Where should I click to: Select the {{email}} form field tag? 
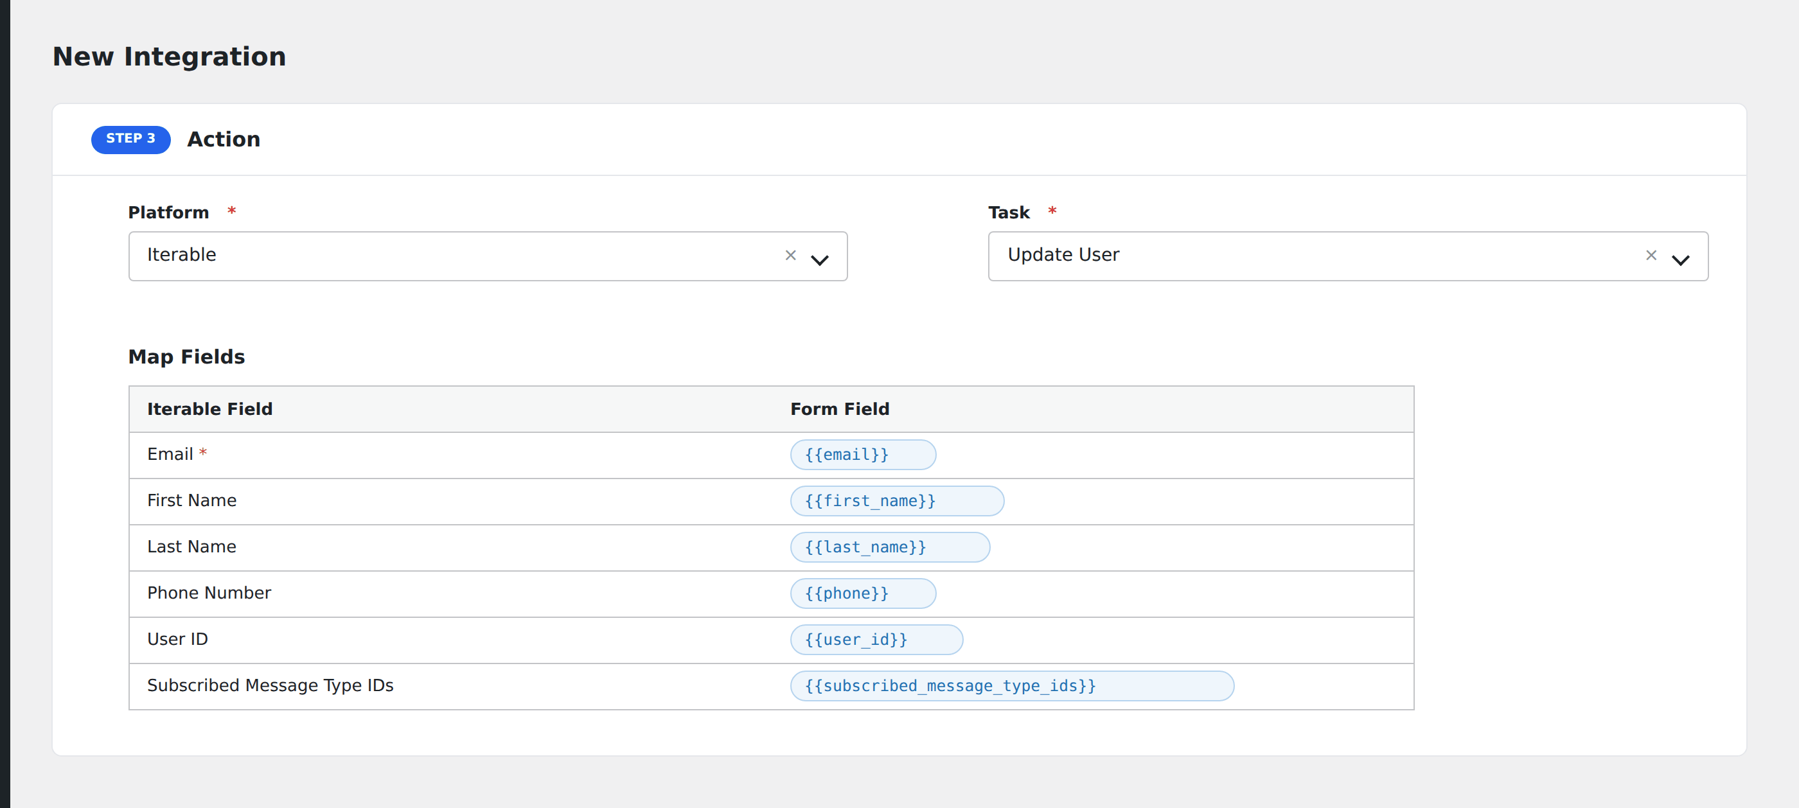click(x=863, y=455)
